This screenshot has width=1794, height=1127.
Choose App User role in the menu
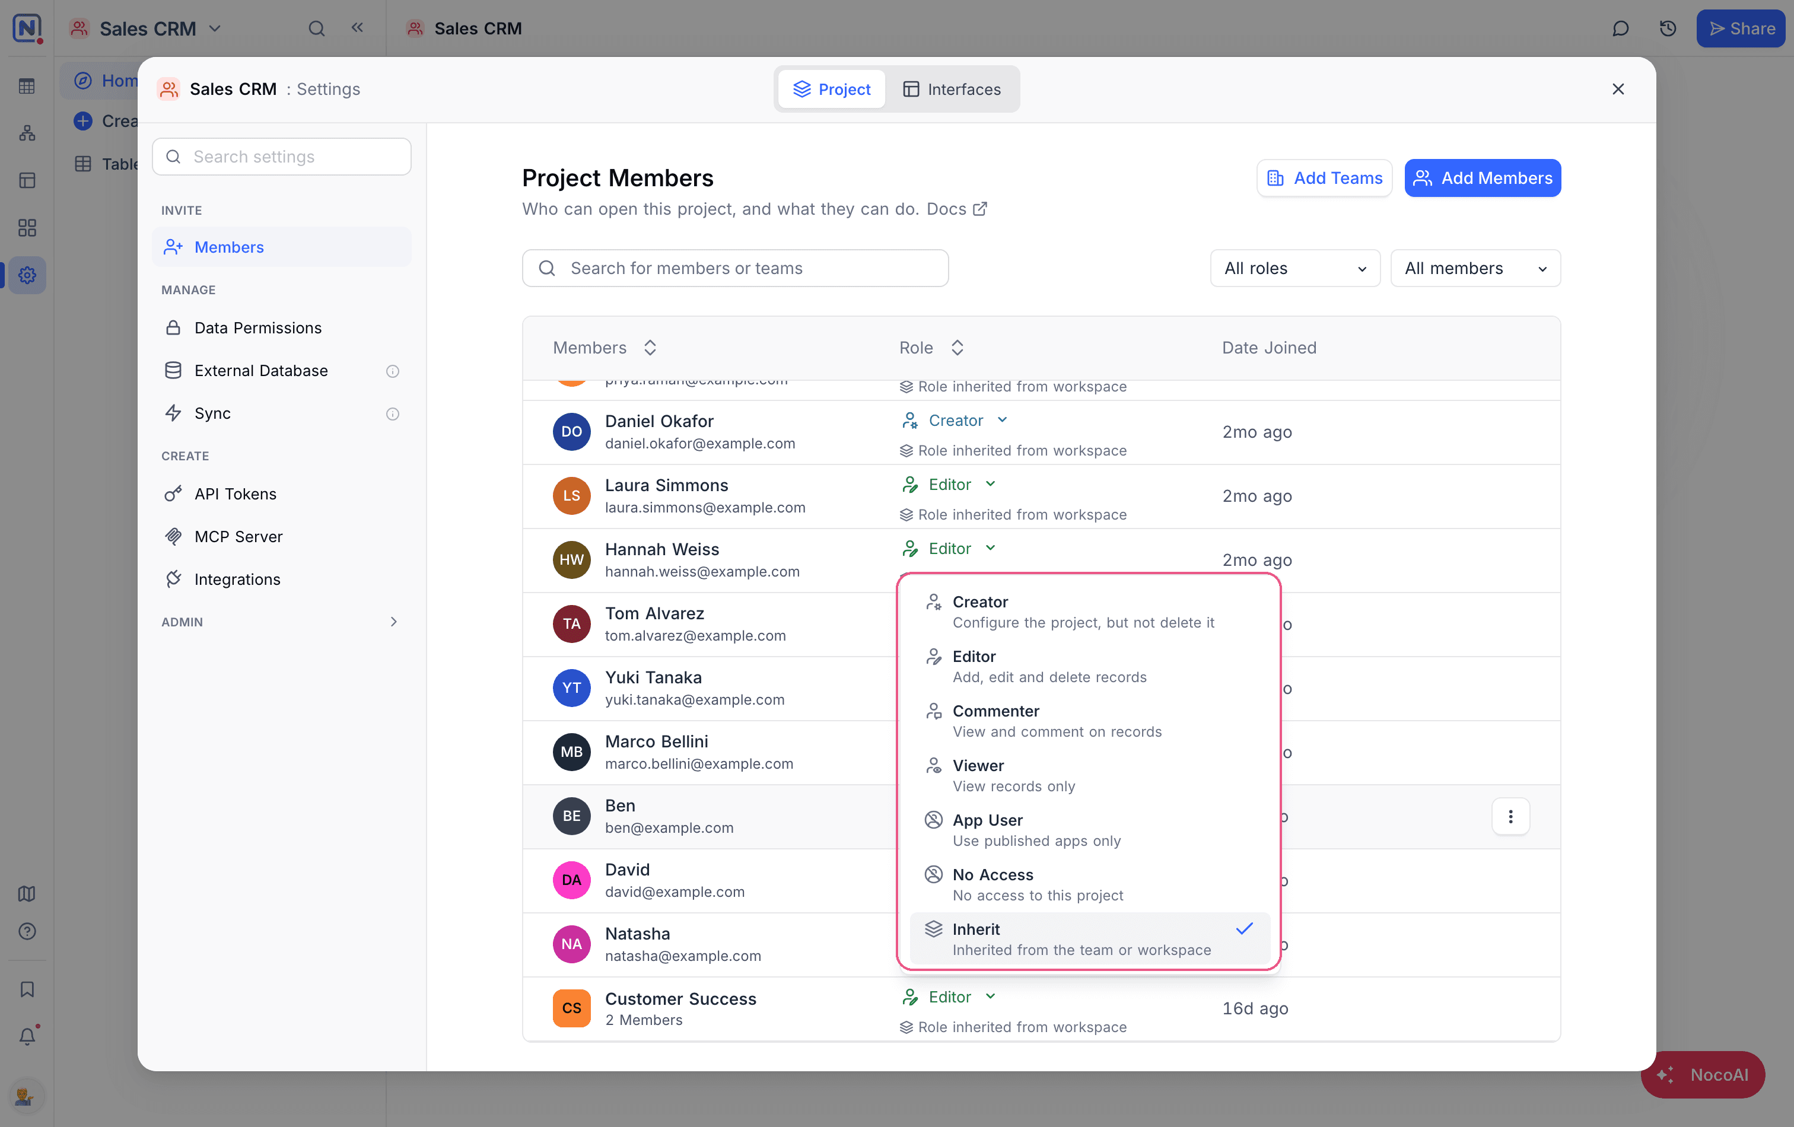pyautogui.click(x=1089, y=830)
